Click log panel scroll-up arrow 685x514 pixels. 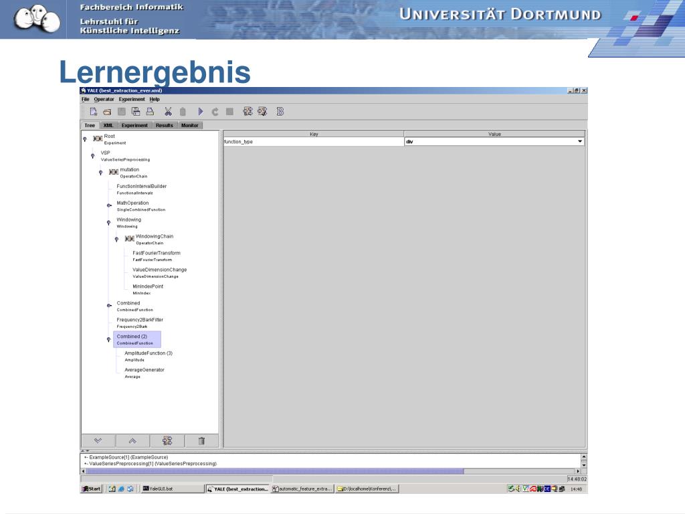point(583,456)
